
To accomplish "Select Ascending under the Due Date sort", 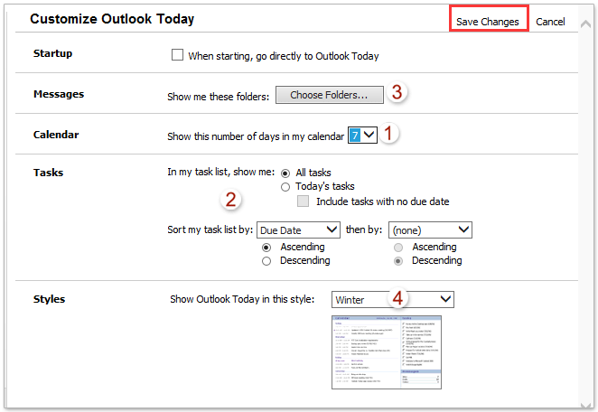I will pyautogui.click(x=266, y=248).
